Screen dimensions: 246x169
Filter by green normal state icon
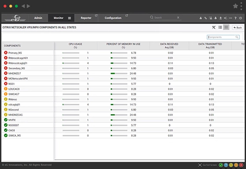click(221, 165)
